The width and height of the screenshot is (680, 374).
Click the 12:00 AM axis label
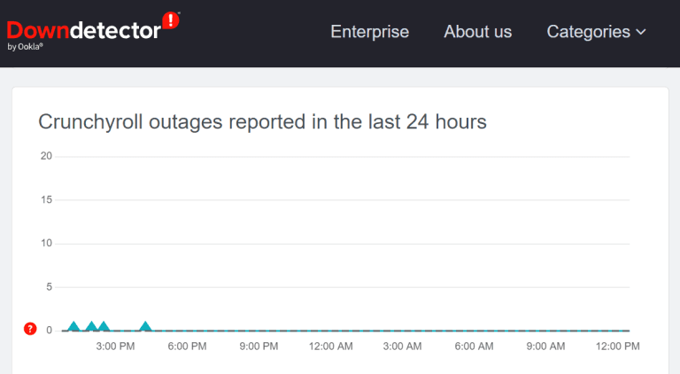pyautogui.click(x=331, y=347)
